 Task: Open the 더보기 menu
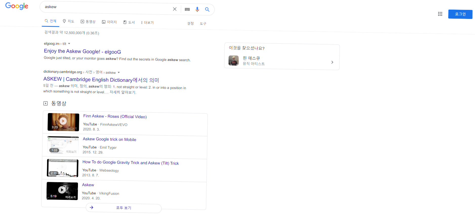coord(147,22)
